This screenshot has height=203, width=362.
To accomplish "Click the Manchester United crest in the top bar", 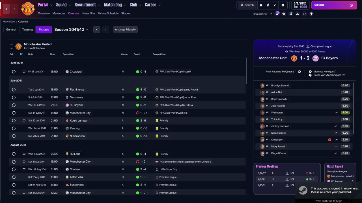I will (28, 9).
